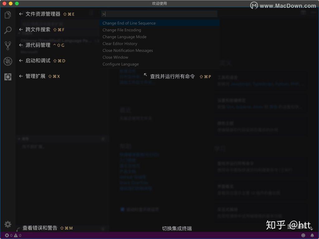Click the 查找并运行所有命令 overlay label
319x239 pixels.
[172, 77]
